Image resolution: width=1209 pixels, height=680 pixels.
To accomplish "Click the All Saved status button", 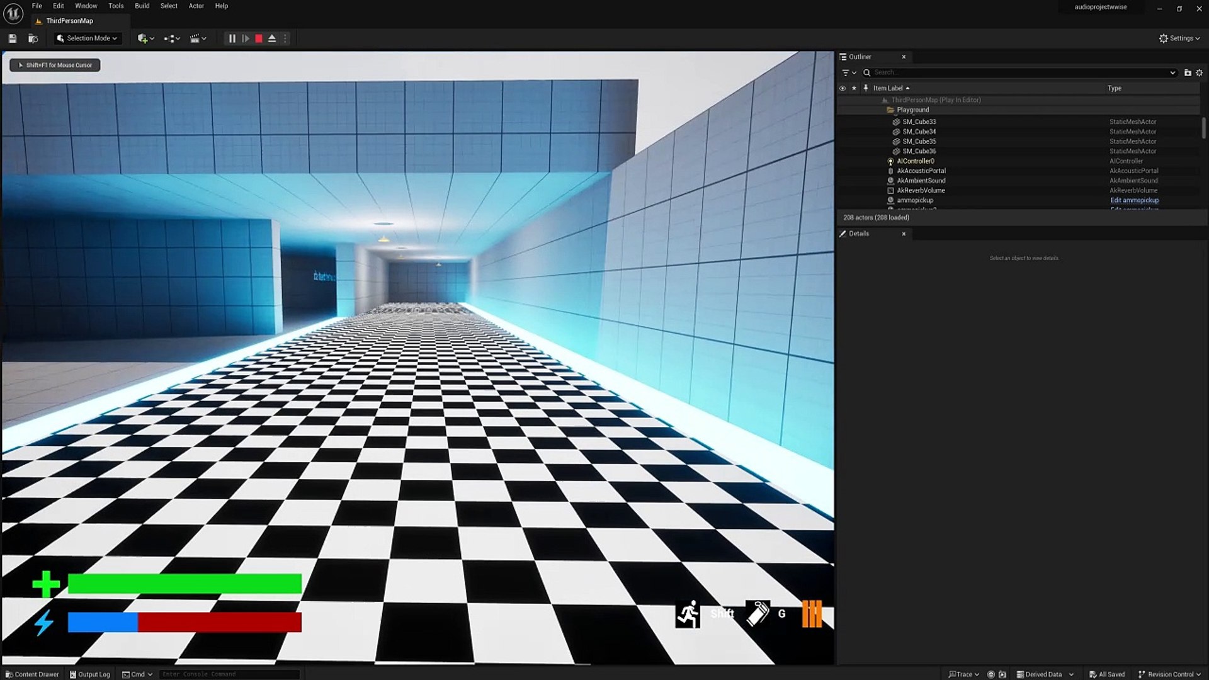I will 1107,674.
